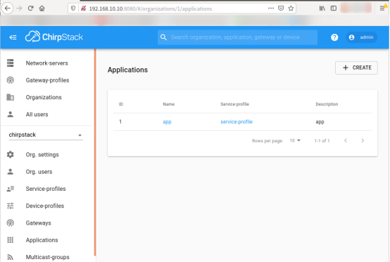Click the Description column header
The width and height of the screenshot is (390, 262).
pos(327,104)
